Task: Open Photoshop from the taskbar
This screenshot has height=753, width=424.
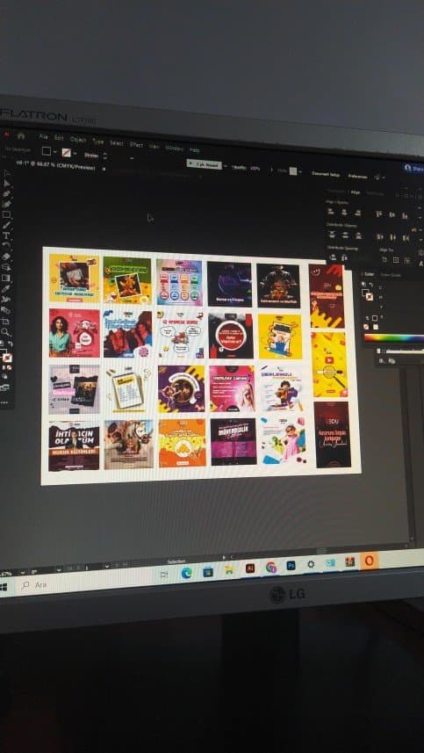Action: point(291,566)
